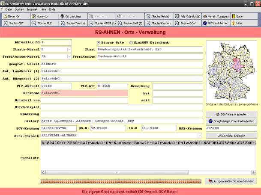The image size is (261, 195).
Task: Click Ort Löschen trash button
Action: click(73, 16)
